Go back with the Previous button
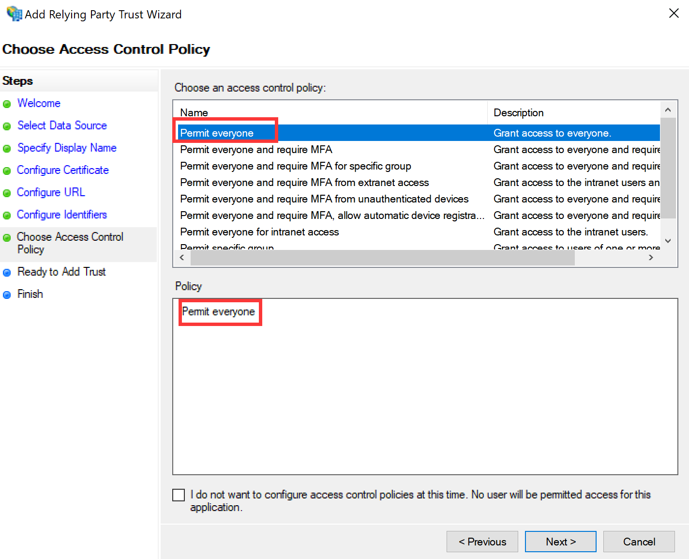Viewport: 689px width, 559px height. (x=482, y=542)
